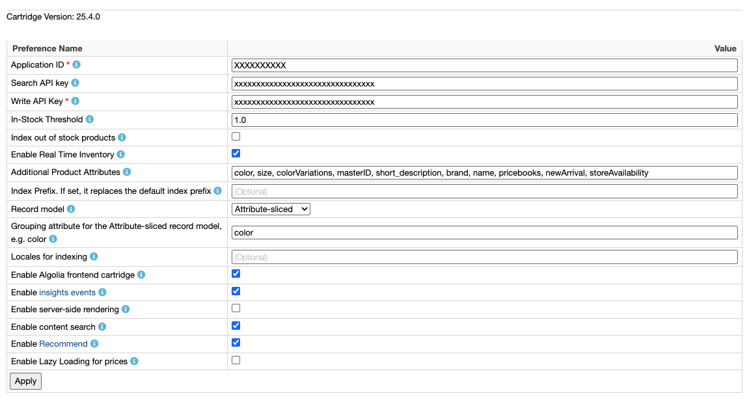
Task: Toggle off Enable Recommend
Action: click(236, 342)
